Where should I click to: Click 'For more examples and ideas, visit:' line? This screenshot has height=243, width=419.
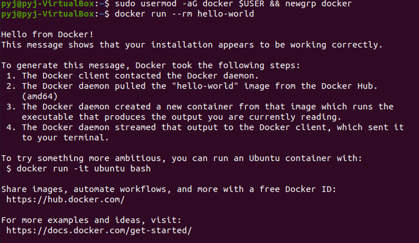pos(91,220)
